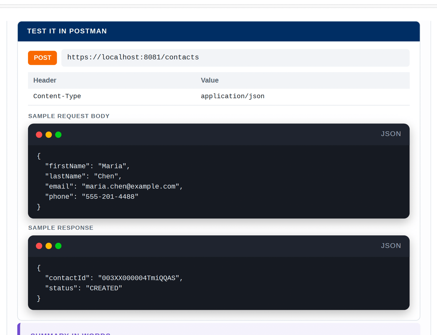The height and width of the screenshot is (335, 437).
Task: Click the red dot in the sample response block
Action: click(39, 246)
